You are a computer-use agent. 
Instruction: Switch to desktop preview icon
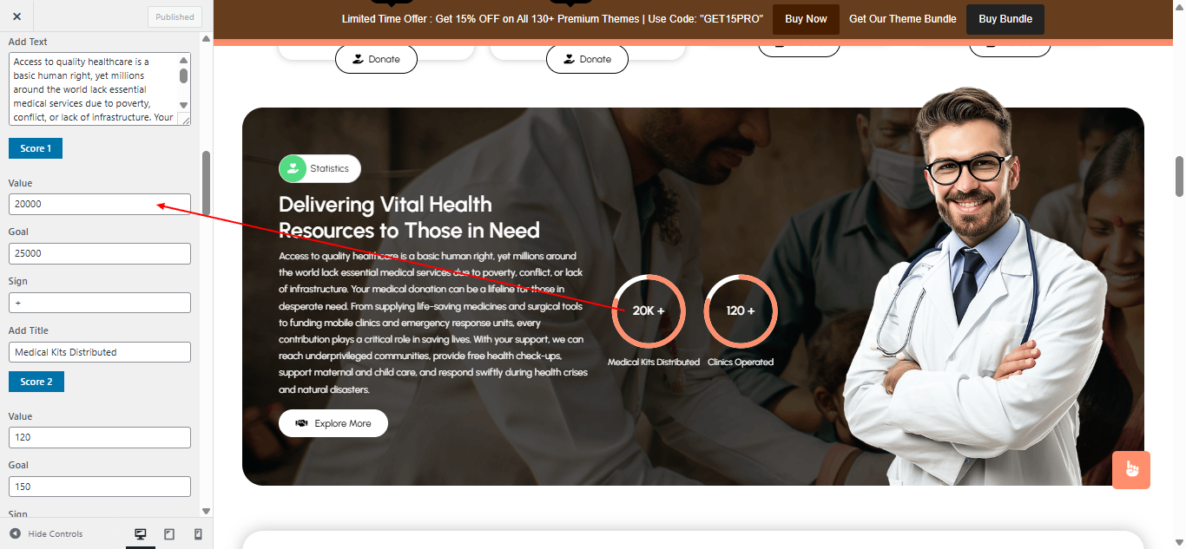pyautogui.click(x=141, y=534)
